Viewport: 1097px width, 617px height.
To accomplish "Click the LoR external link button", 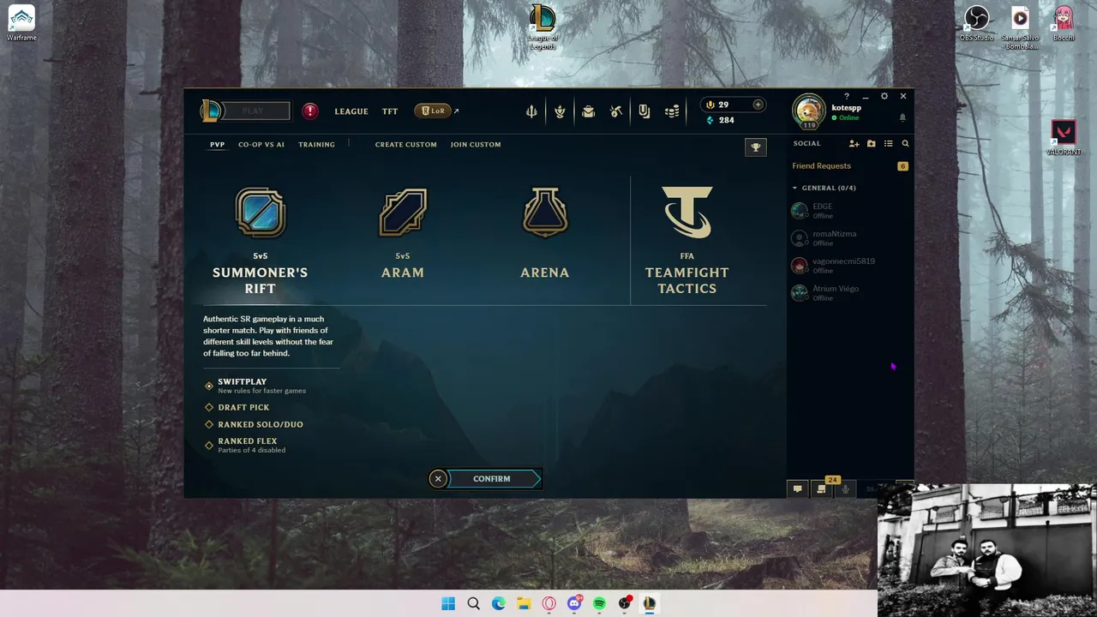I will 437,111.
